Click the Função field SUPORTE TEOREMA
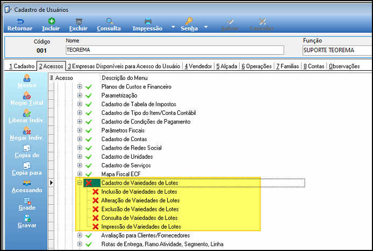This screenshot has height=251, width=373. [338, 50]
